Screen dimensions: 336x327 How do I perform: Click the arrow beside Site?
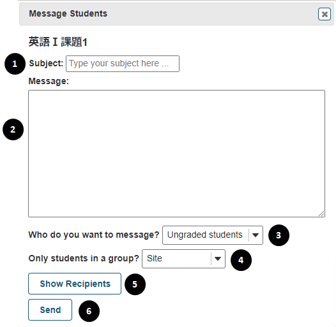(218, 259)
